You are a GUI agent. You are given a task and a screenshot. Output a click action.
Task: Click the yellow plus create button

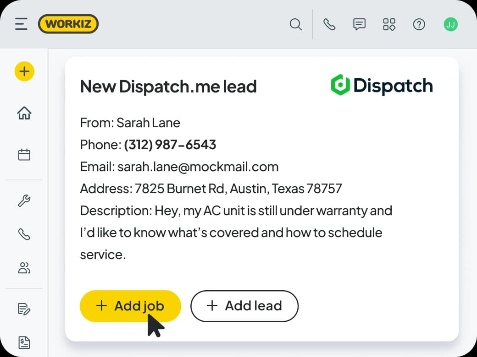(x=24, y=71)
